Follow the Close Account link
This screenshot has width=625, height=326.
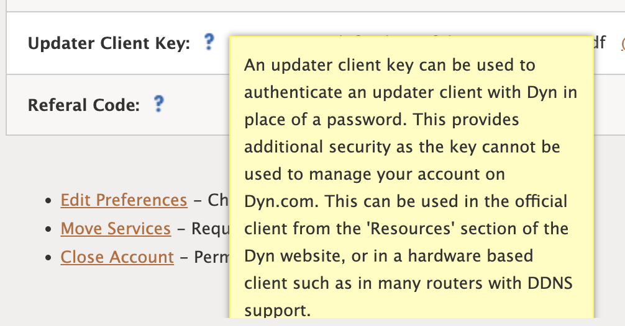[x=117, y=257]
